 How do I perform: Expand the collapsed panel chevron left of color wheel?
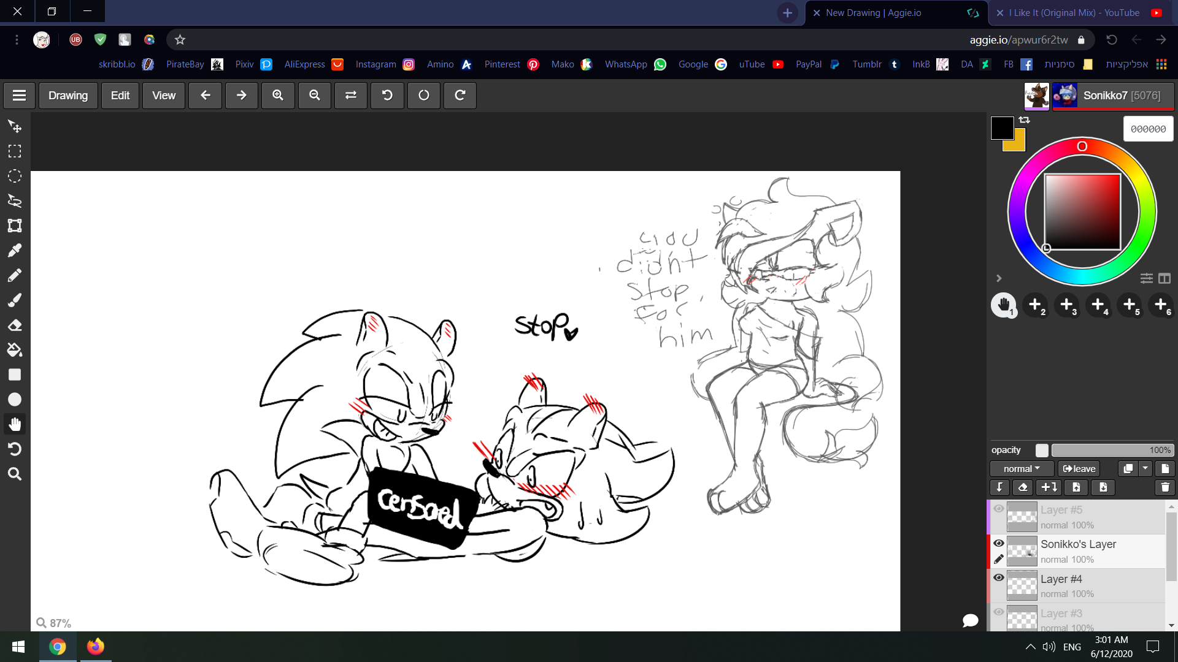[x=999, y=278]
